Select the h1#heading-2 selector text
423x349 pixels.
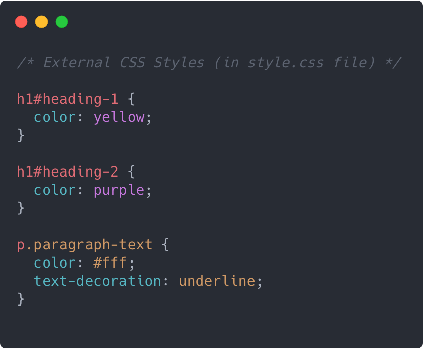tap(67, 171)
